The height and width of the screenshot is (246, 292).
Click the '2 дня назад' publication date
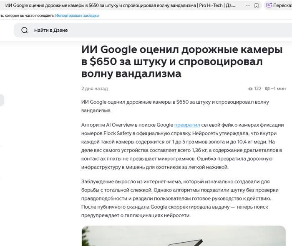95,89
